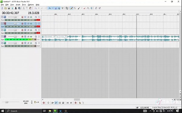Open the Explorer magnifier icon in the toolbar

(x=19, y=8)
